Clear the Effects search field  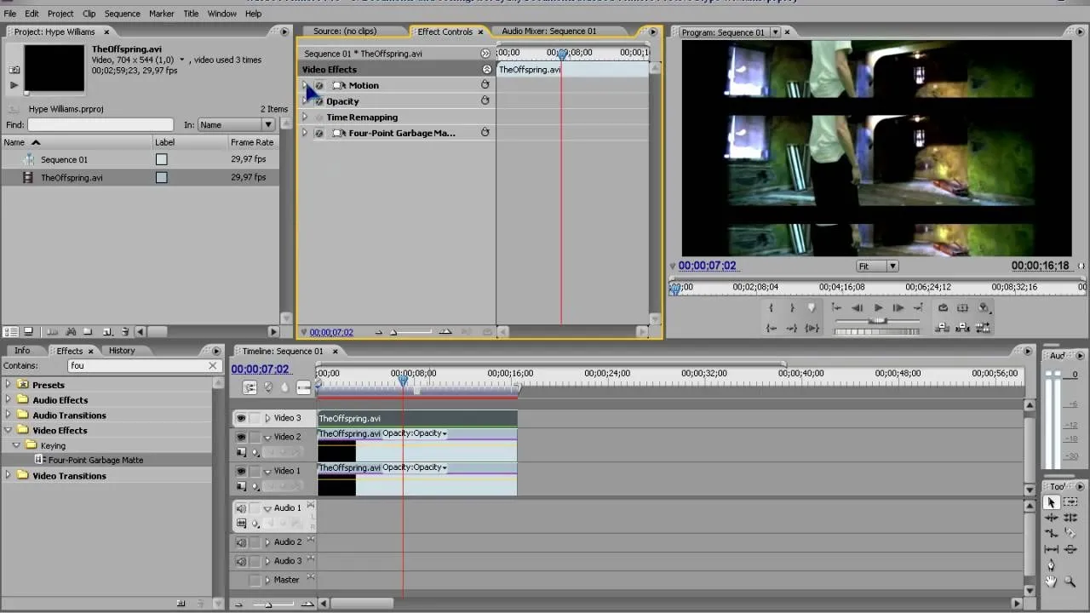(x=213, y=365)
